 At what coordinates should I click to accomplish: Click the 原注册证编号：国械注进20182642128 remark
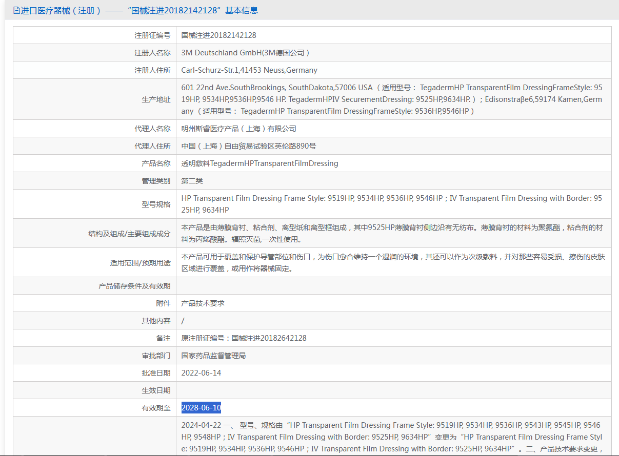coord(244,338)
